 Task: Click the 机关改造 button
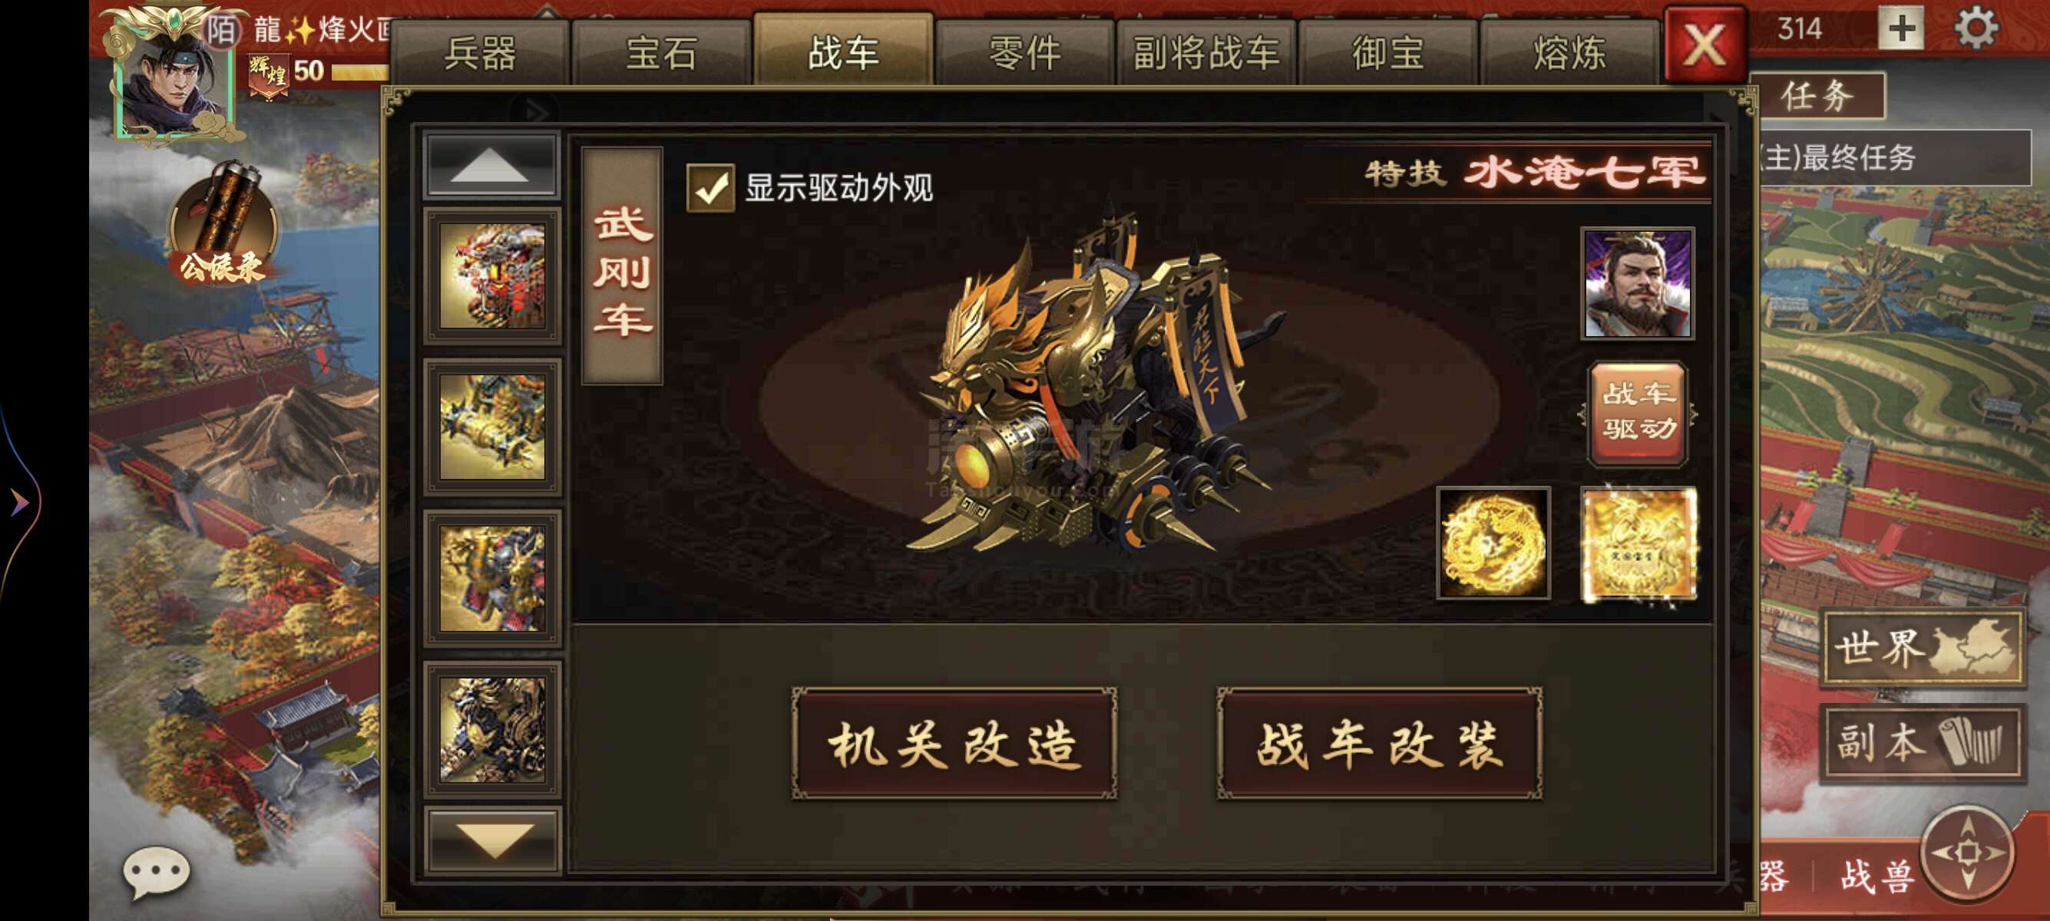point(954,744)
